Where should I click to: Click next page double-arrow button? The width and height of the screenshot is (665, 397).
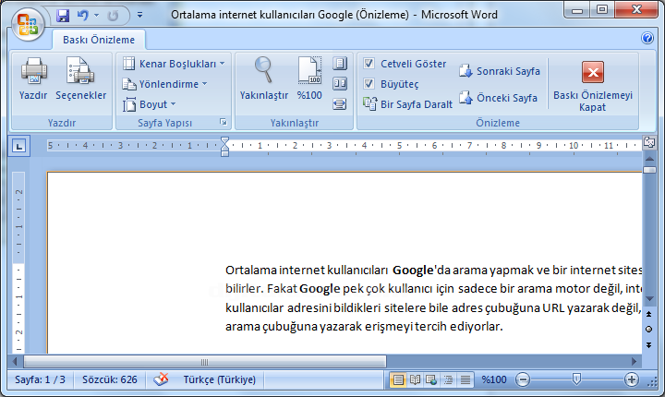[649, 344]
